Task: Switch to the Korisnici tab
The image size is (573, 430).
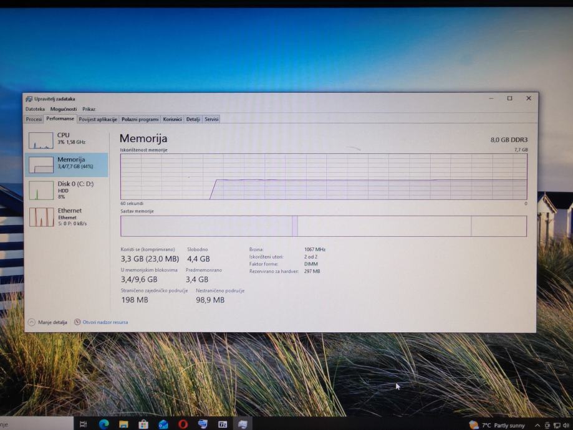Action: [172, 119]
